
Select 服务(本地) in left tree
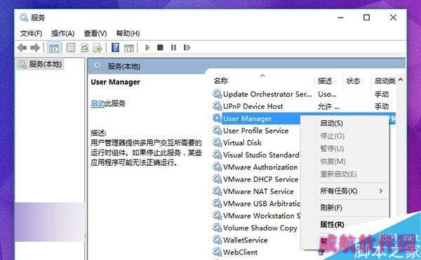(40, 64)
